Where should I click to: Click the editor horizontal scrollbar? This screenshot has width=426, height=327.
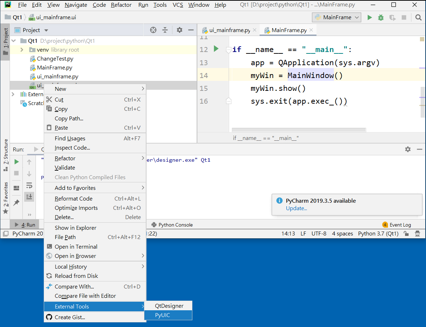click(x=299, y=130)
